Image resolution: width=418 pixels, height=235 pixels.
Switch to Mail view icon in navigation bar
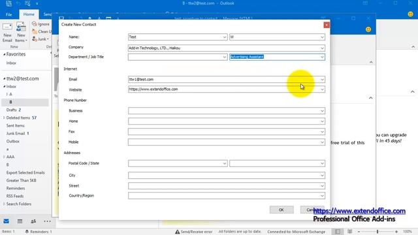click(7, 221)
